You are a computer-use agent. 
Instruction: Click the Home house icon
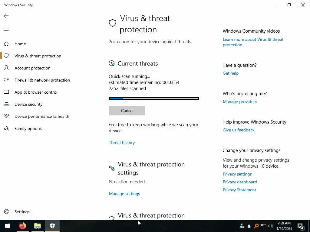tap(6, 44)
